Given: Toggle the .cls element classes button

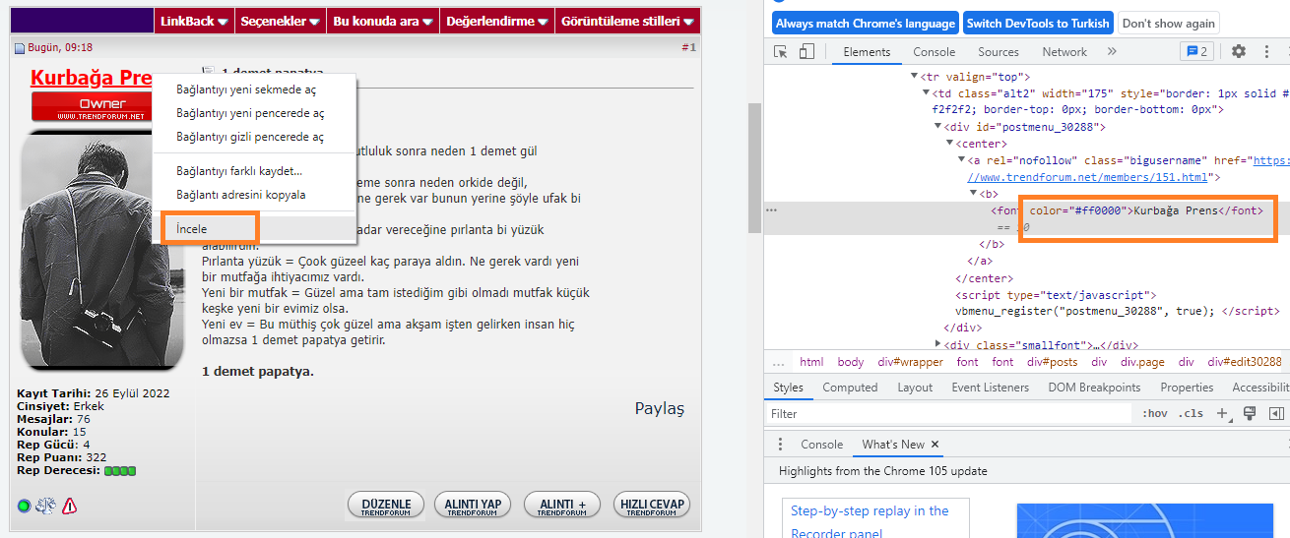Looking at the screenshot, I should 1191,414.
